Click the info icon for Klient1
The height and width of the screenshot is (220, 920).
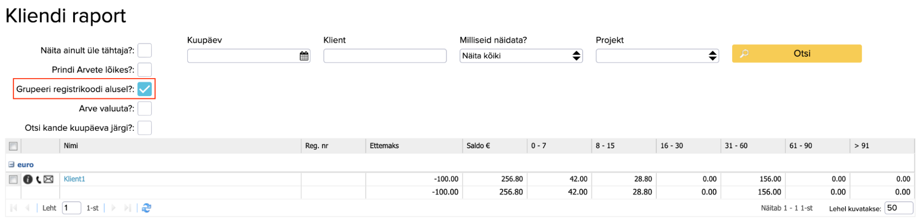pyautogui.click(x=28, y=179)
